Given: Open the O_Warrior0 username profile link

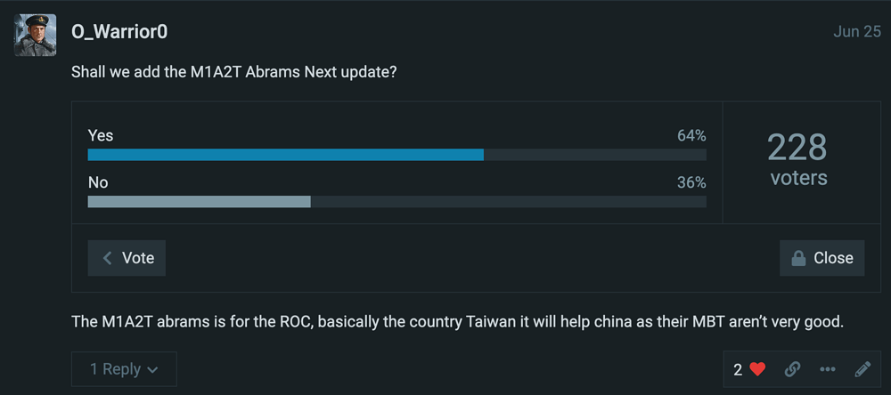Looking at the screenshot, I should click(x=119, y=32).
